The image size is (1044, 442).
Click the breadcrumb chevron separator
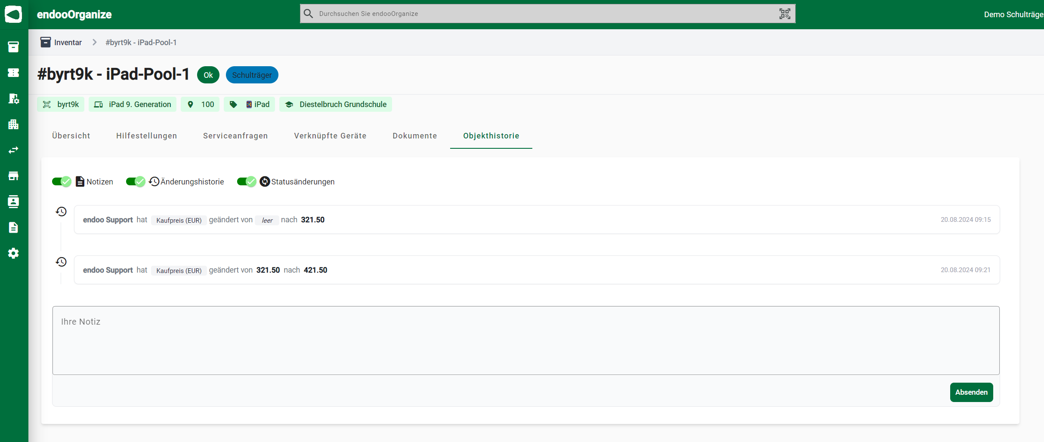coord(94,42)
